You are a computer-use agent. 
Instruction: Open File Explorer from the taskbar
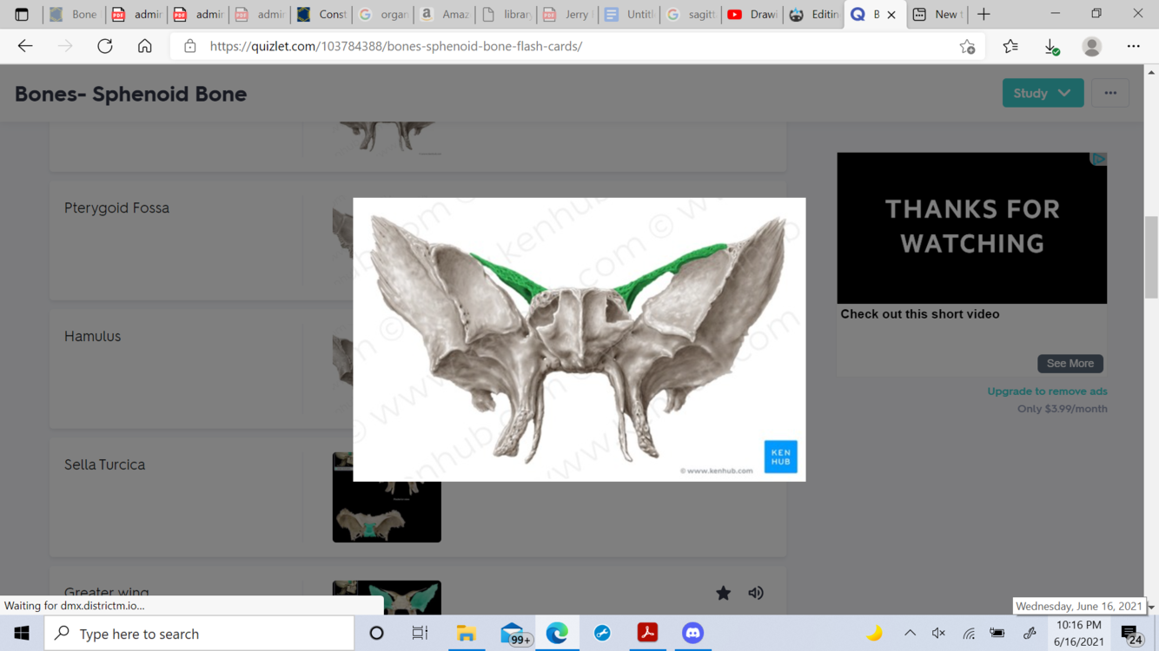point(467,634)
